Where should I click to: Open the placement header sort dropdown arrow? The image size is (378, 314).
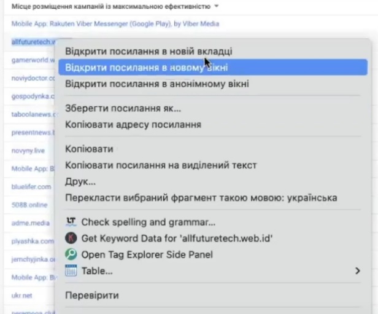pos(216,6)
